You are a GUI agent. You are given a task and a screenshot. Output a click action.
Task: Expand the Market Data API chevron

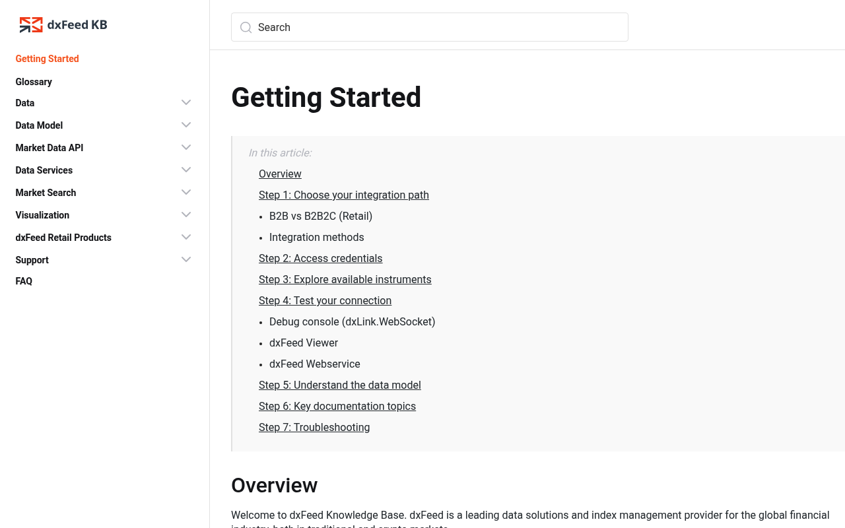point(186,147)
